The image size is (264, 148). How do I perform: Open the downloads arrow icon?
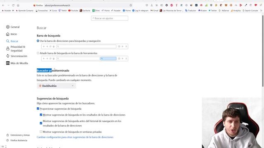point(152,5)
